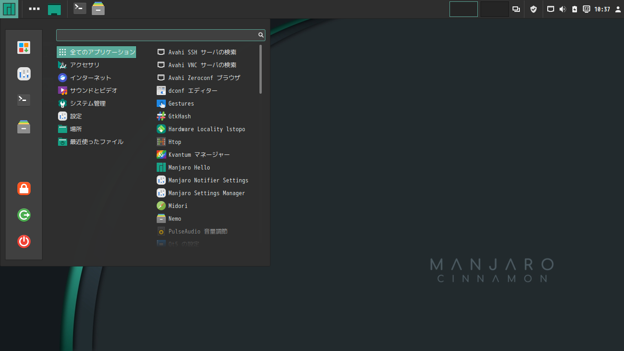
Task: Open the shield update notifier tray icon
Action: tap(533, 9)
